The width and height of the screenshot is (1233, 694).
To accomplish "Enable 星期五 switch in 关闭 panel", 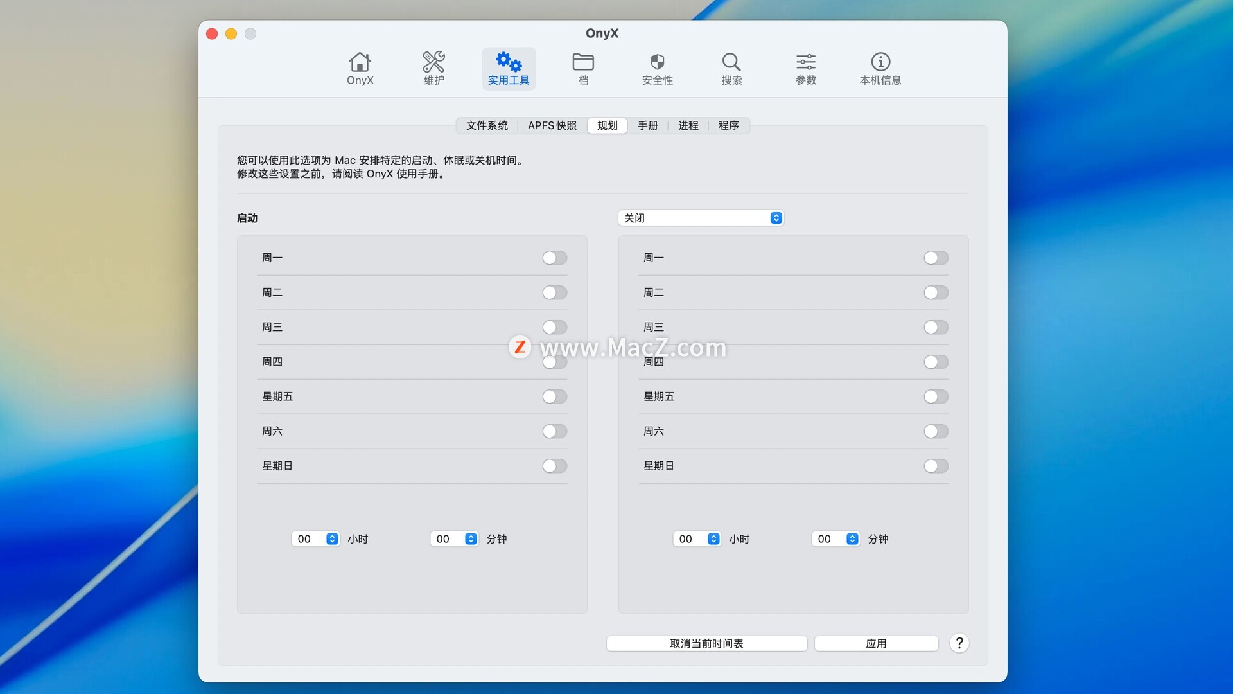I will pyautogui.click(x=936, y=396).
